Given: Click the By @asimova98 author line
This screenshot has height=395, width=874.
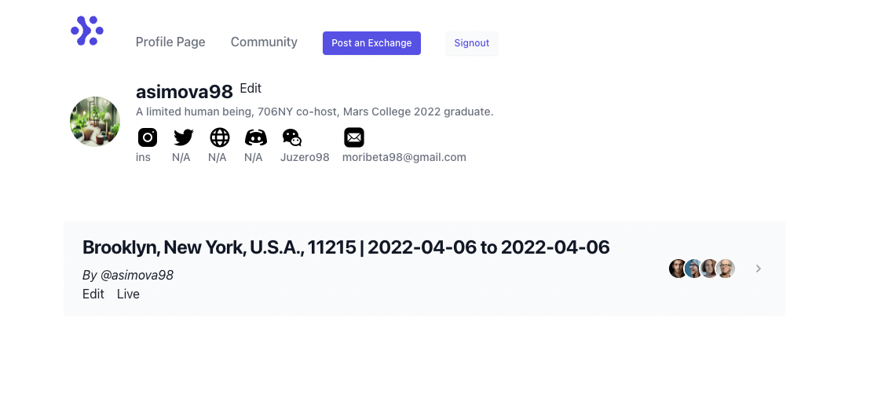Looking at the screenshot, I should (x=128, y=275).
